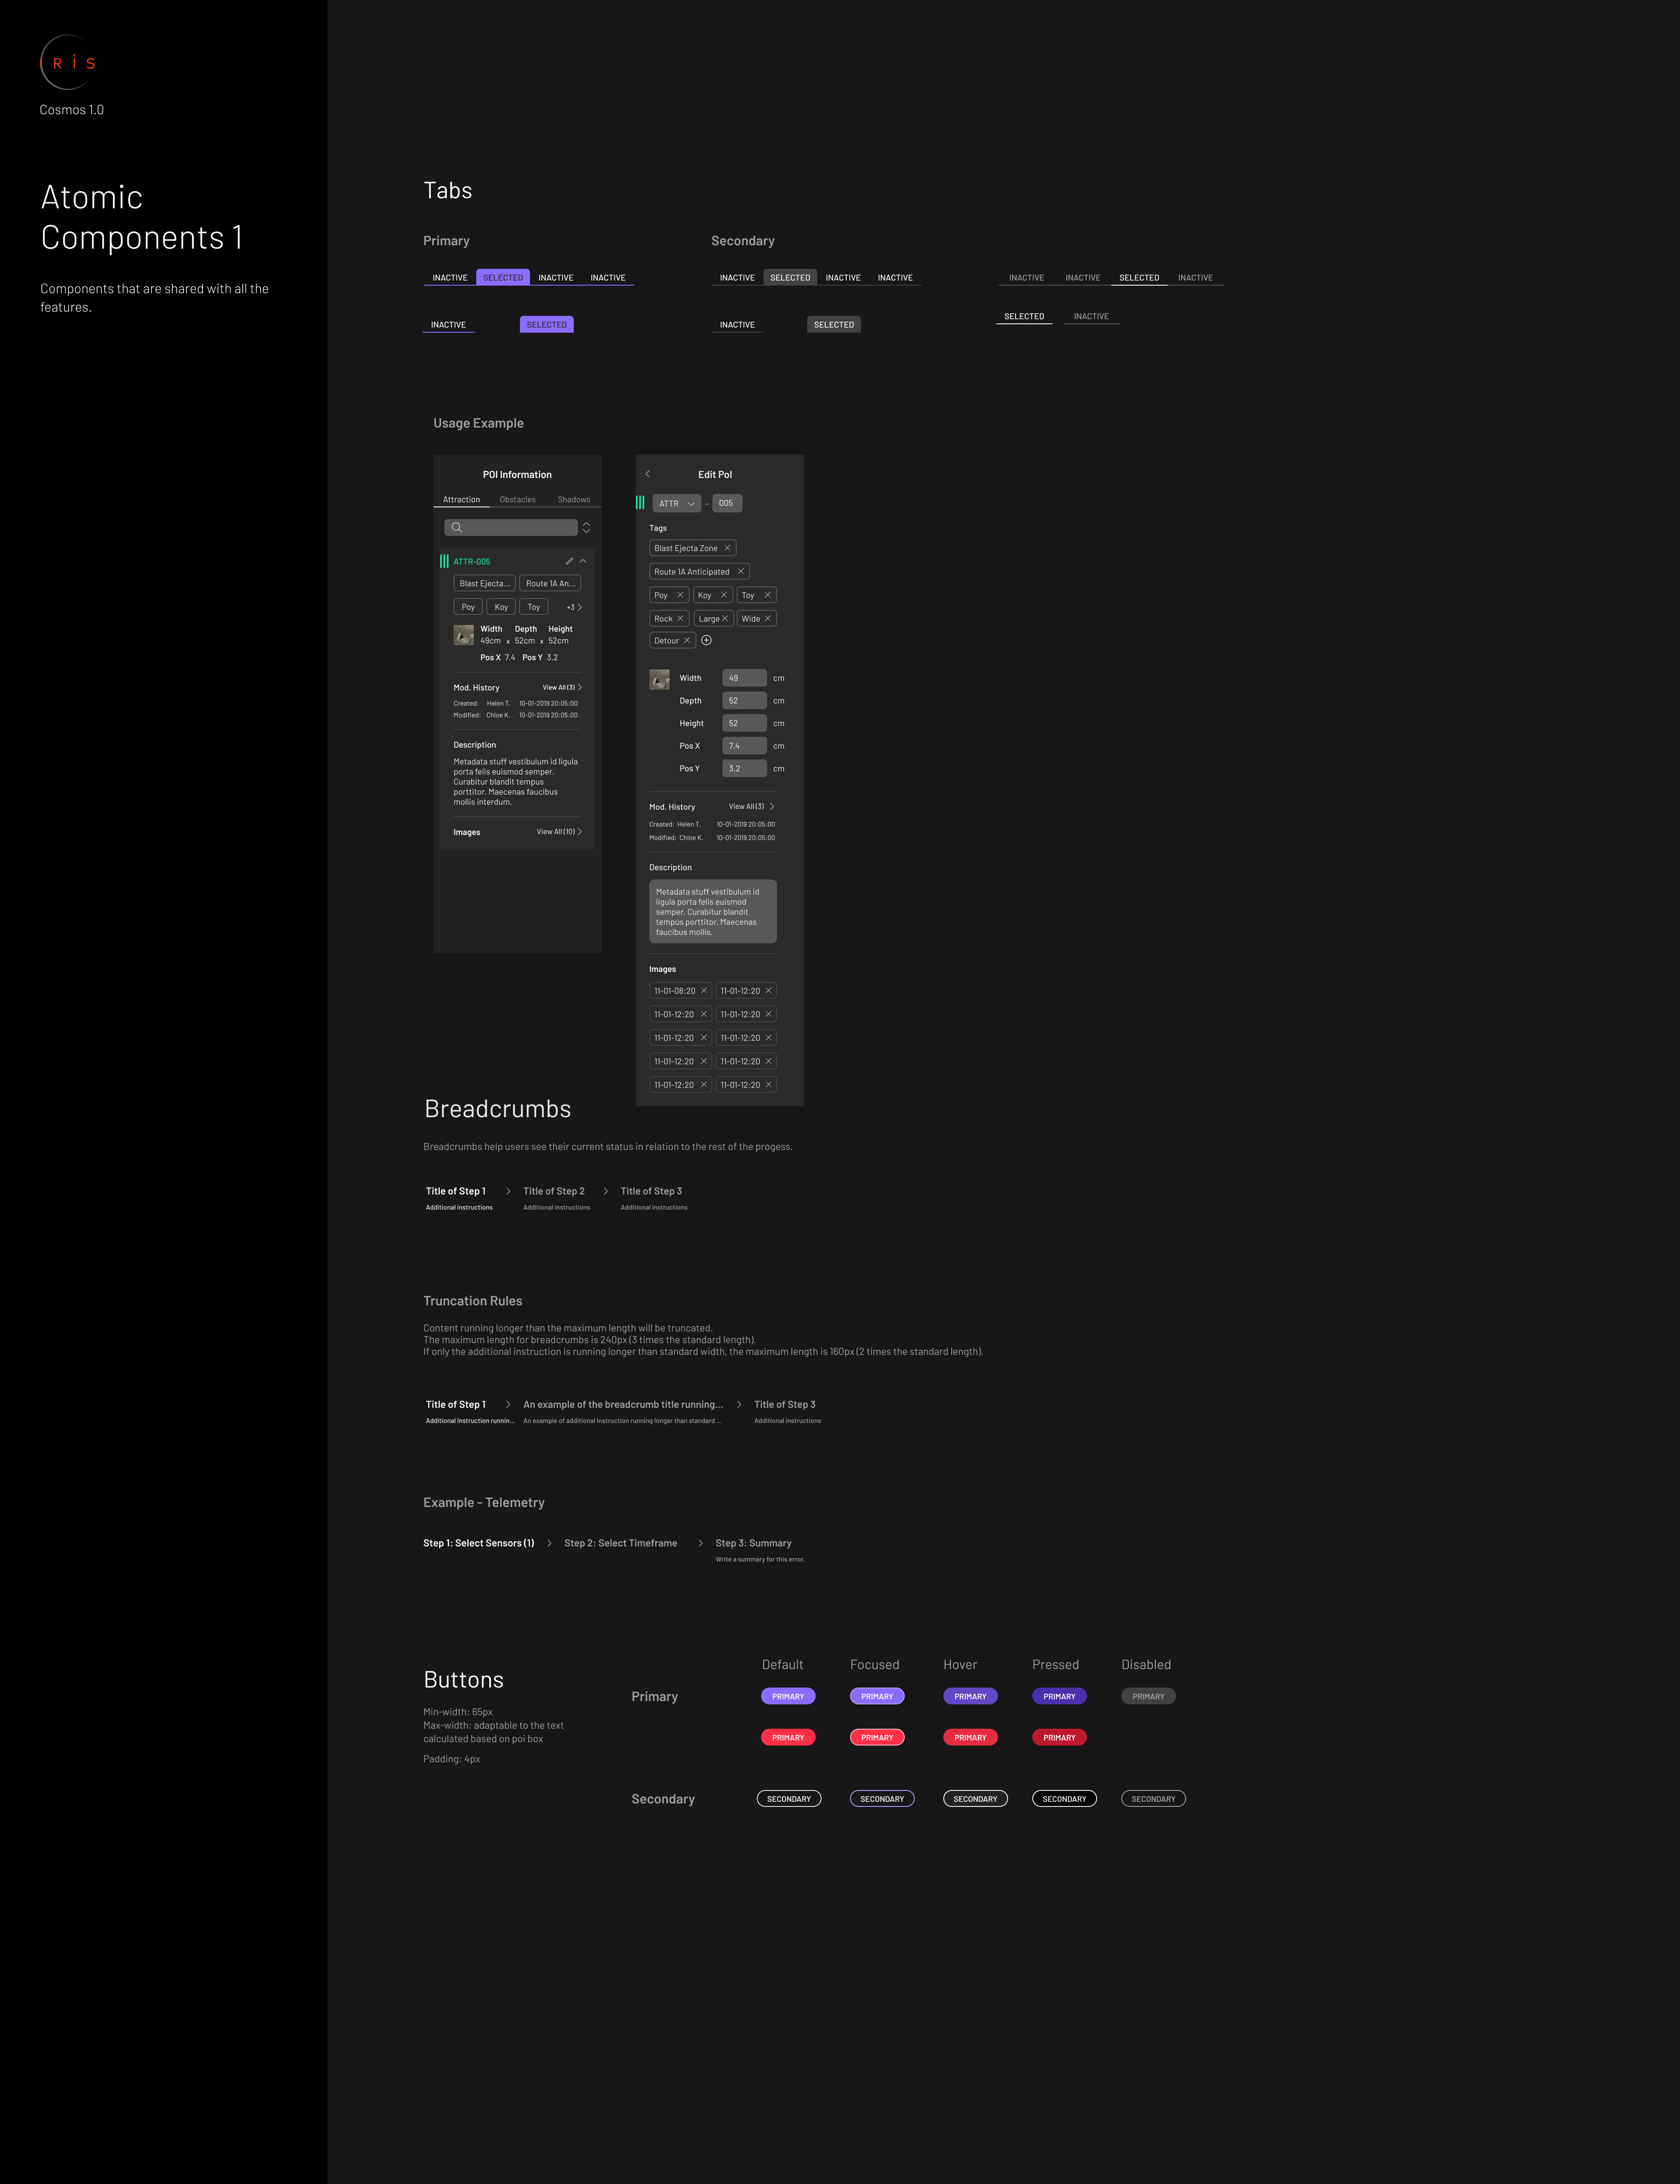Click the Default purple PRIMARY button
The width and height of the screenshot is (1680, 2184).
788,1696
